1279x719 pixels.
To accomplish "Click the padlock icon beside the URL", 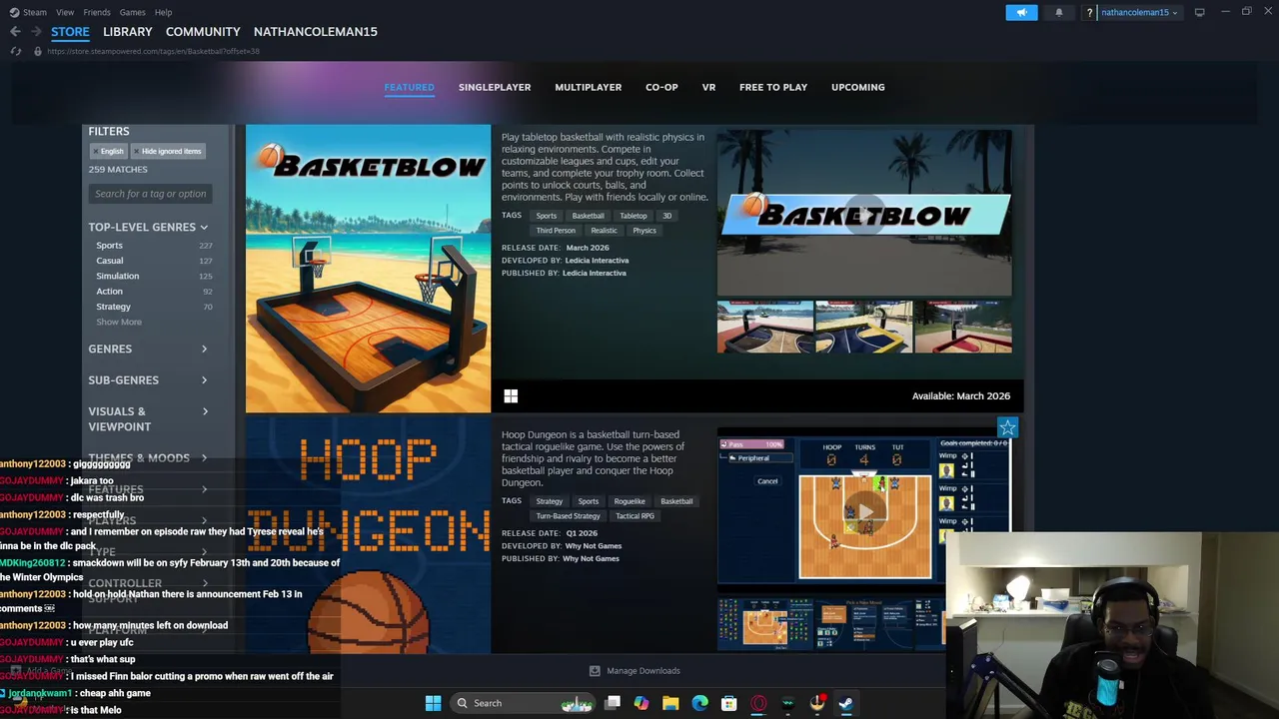I will click(x=37, y=51).
